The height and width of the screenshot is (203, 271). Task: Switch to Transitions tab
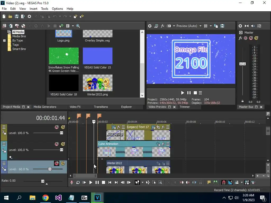[x=101, y=107]
